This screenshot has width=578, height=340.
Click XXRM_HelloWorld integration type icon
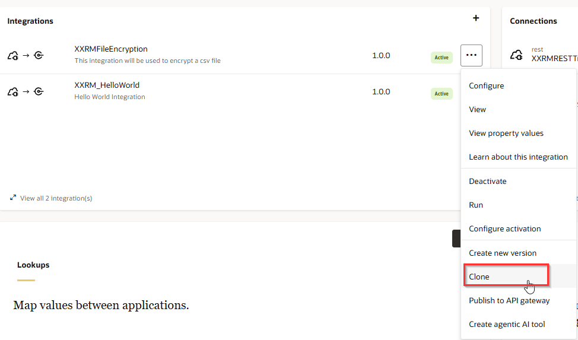click(26, 91)
